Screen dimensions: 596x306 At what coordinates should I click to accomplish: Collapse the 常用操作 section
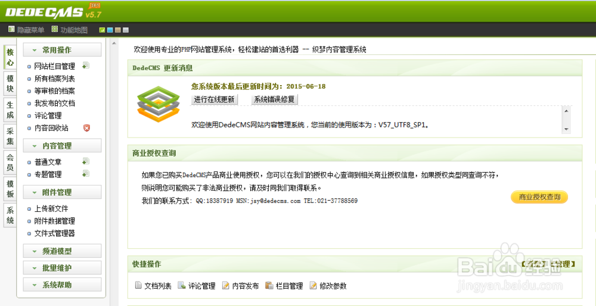63,50
